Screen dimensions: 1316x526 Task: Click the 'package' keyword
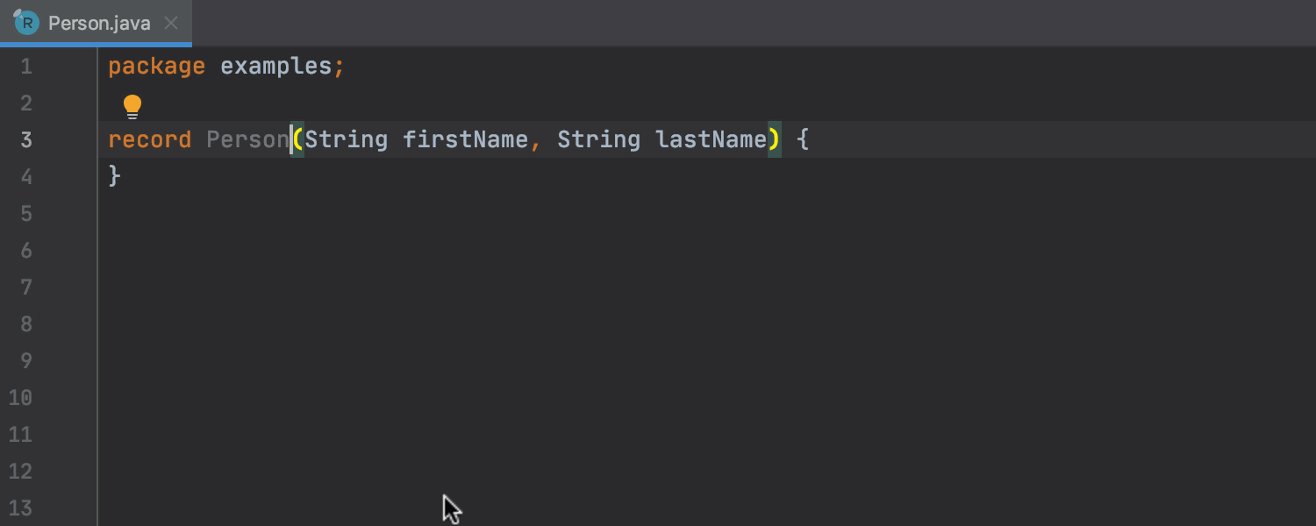tap(156, 67)
